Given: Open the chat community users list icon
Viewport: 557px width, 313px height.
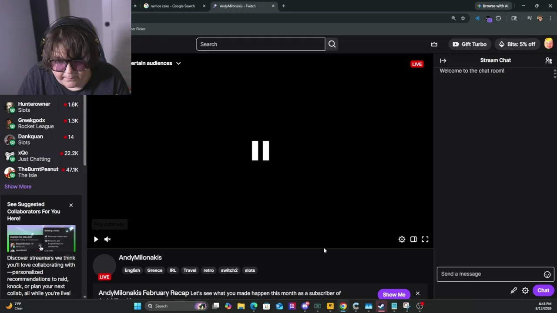Looking at the screenshot, I should 548,60.
